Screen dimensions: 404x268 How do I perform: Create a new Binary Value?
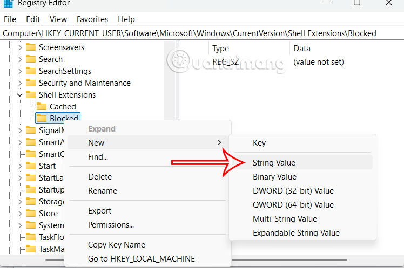coord(302,177)
